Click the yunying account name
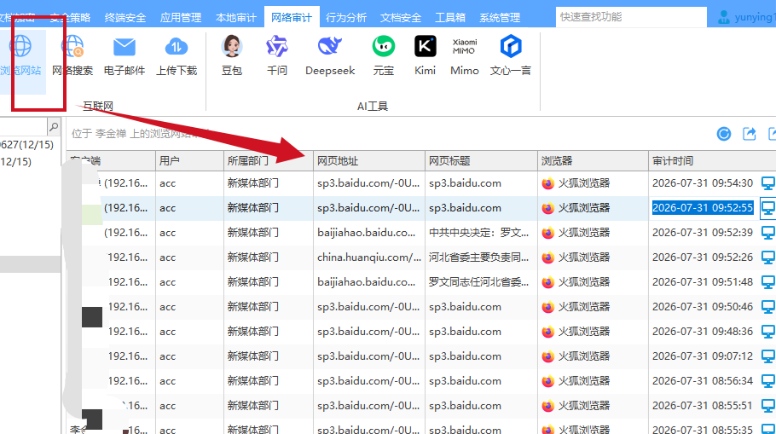This screenshot has width=776, height=434. point(755,17)
